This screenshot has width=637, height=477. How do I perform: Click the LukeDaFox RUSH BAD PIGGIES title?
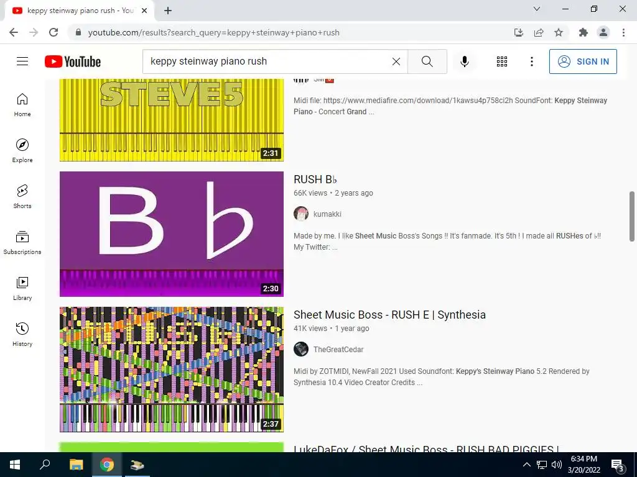pyautogui.click(x=426, y=449)
